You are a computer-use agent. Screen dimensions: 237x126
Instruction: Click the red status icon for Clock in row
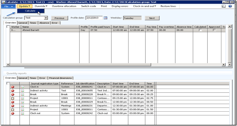coord(13,87)
